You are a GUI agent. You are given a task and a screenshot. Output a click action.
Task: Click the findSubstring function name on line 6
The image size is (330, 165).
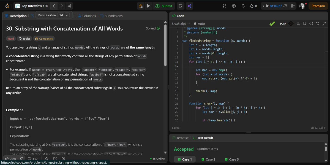coord(200,41)
